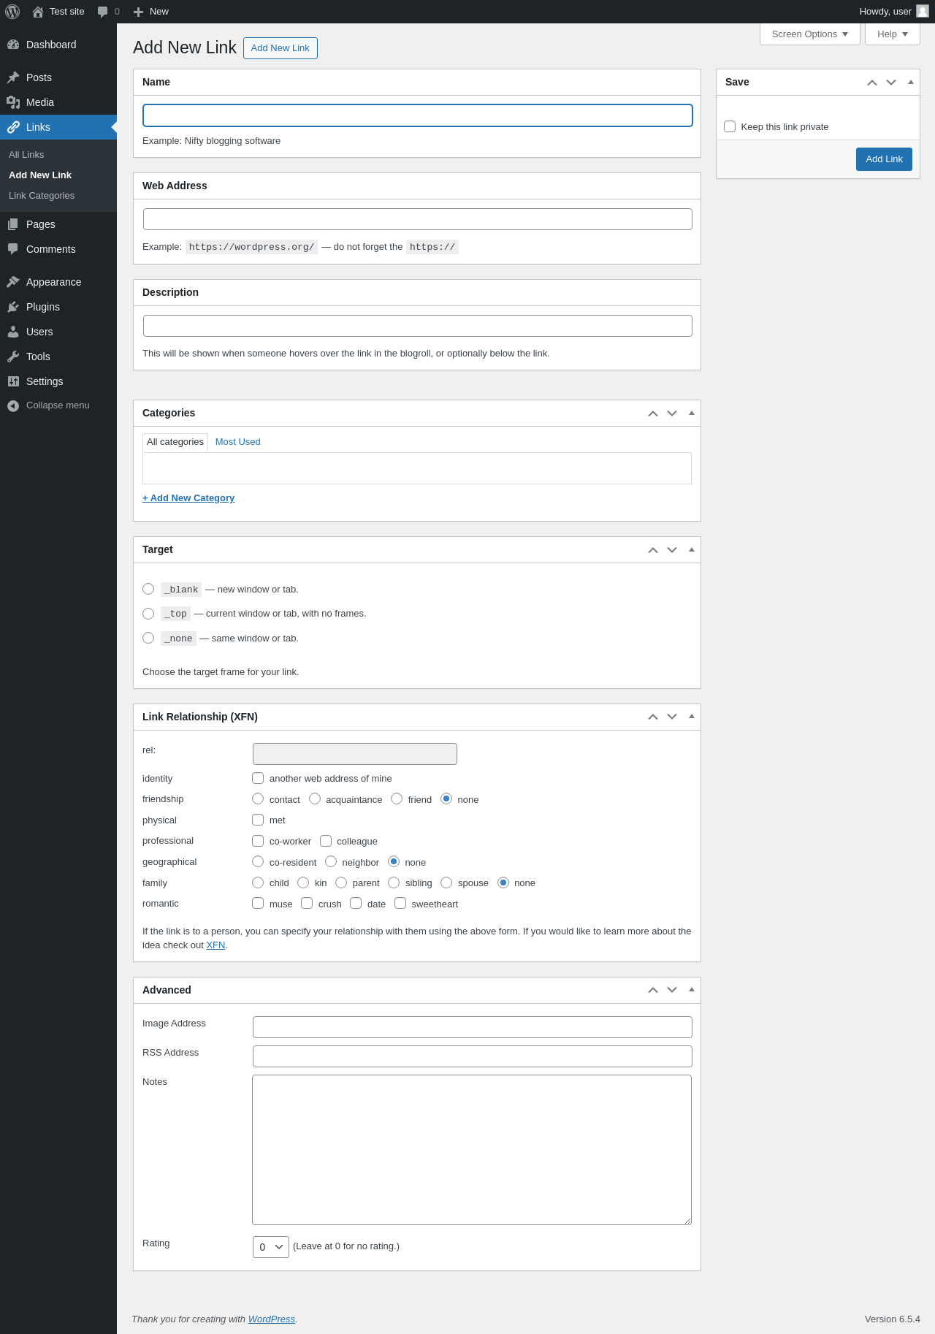
Task: Click the blue Add Link button
Action: pyautogui.click(x=884, y=159)
